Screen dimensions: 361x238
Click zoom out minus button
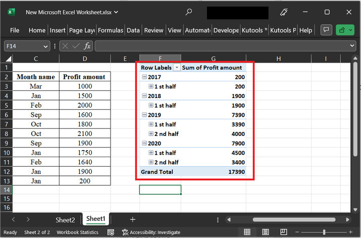tap(297, 232)
